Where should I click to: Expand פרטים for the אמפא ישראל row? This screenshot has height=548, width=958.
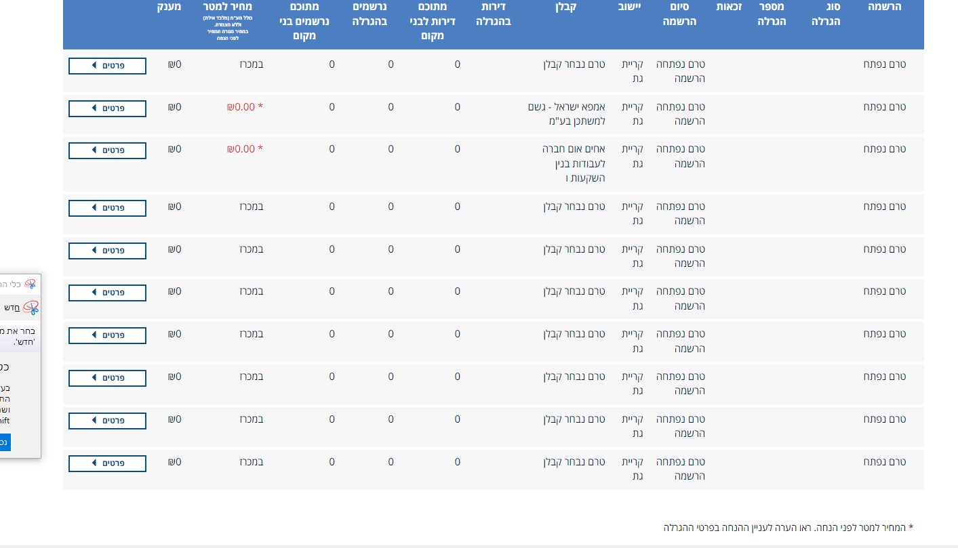(107, 108)
